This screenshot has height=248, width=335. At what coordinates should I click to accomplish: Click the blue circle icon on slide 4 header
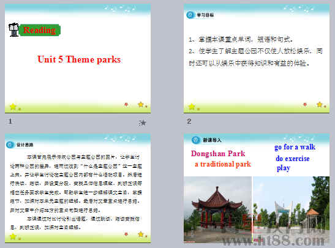tap(195, 140)
